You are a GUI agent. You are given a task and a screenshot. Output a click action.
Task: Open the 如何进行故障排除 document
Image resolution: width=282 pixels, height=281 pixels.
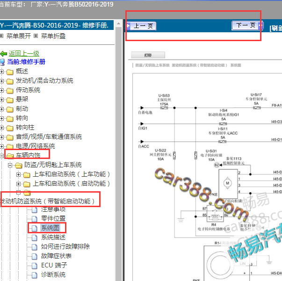pyautogui.click(x=65, y=247)
